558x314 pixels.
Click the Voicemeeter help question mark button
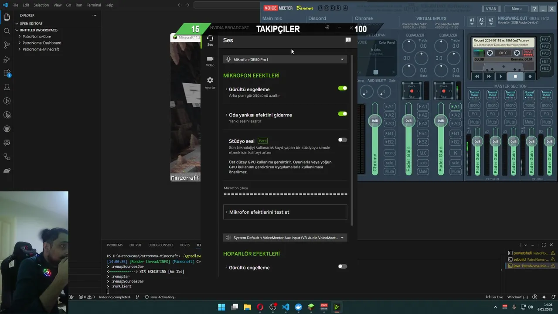point(534,9)
